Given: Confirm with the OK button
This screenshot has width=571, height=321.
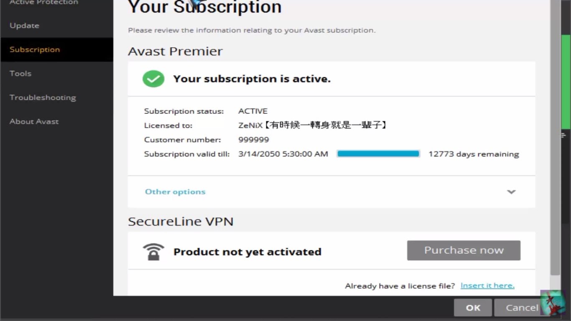Looking at the screenshot, I should tap(473, 308).
